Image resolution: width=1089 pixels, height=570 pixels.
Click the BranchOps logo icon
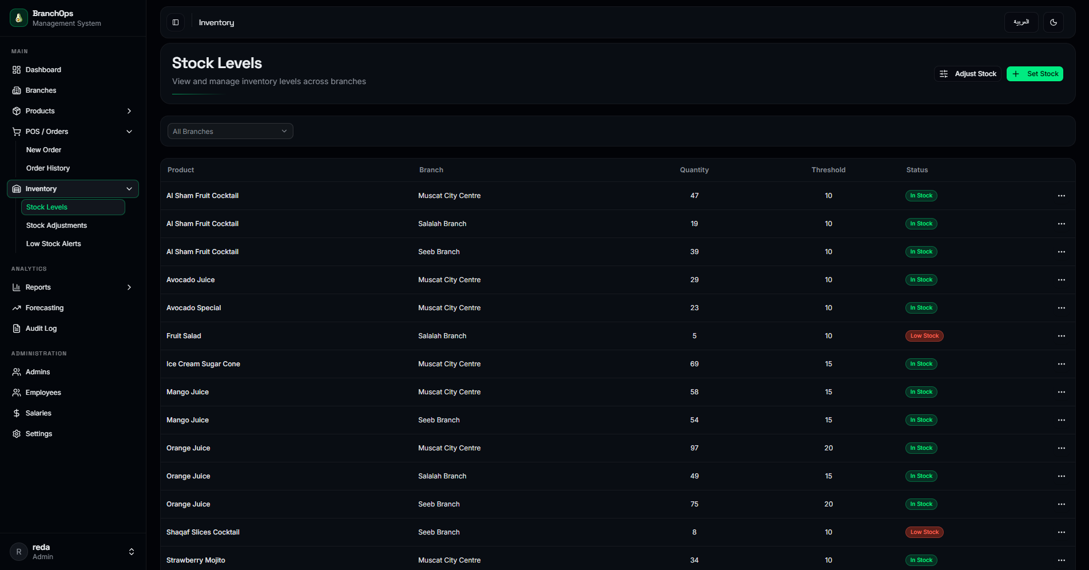click(19, 18)
